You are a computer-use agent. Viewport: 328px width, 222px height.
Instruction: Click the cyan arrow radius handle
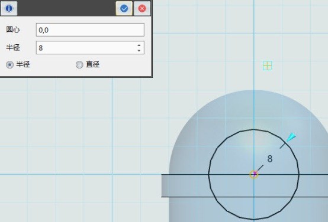pyautogui.click(x=291, y=137)
